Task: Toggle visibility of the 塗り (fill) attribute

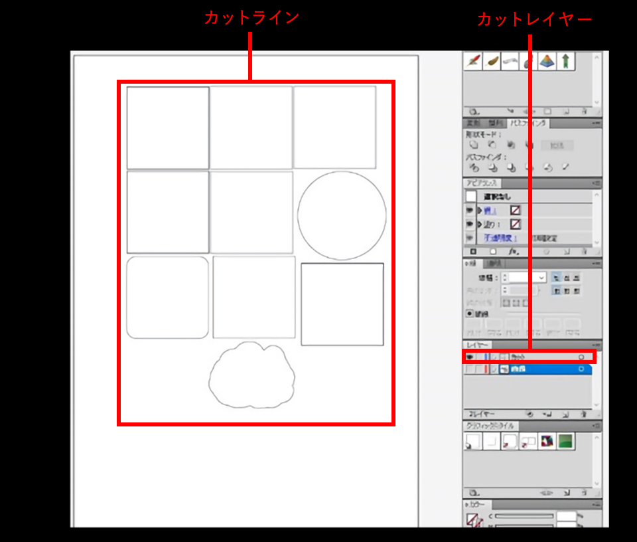Action: [470, 224]
